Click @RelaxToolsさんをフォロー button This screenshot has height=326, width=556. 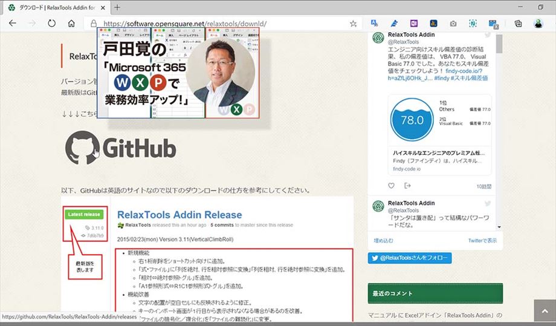[x=410, y=258]
